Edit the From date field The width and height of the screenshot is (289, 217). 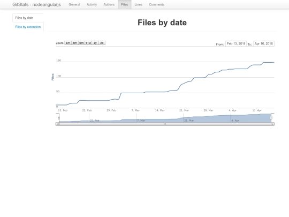[x=236, y=44]
